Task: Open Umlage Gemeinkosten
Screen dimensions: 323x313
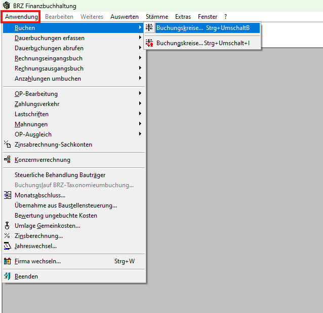Action: pos(74,225)
